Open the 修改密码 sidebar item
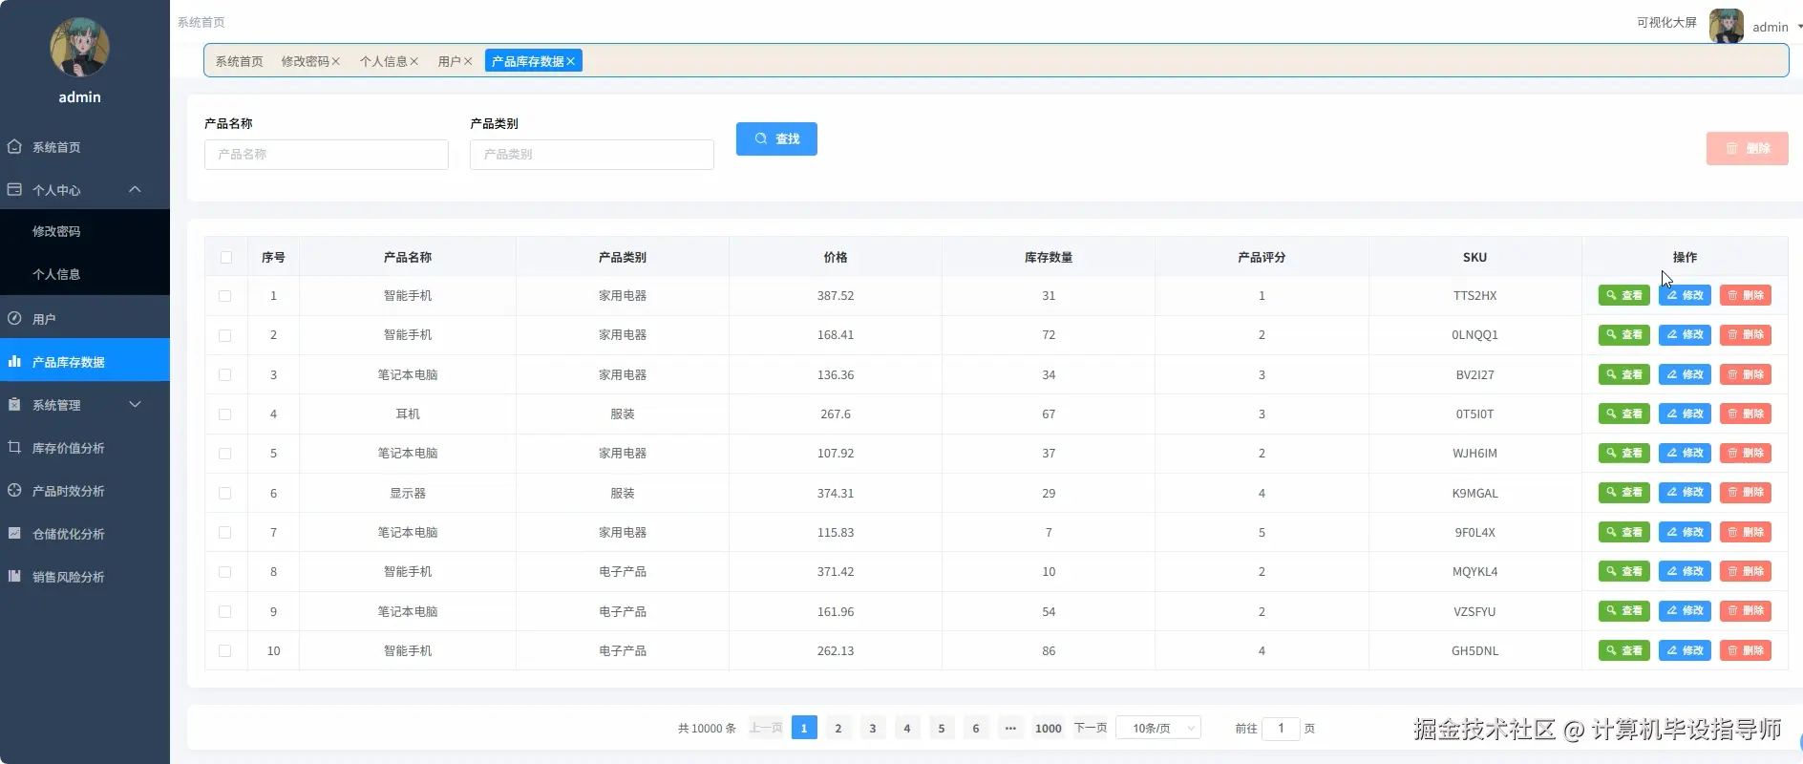 (x=85, y=231)
